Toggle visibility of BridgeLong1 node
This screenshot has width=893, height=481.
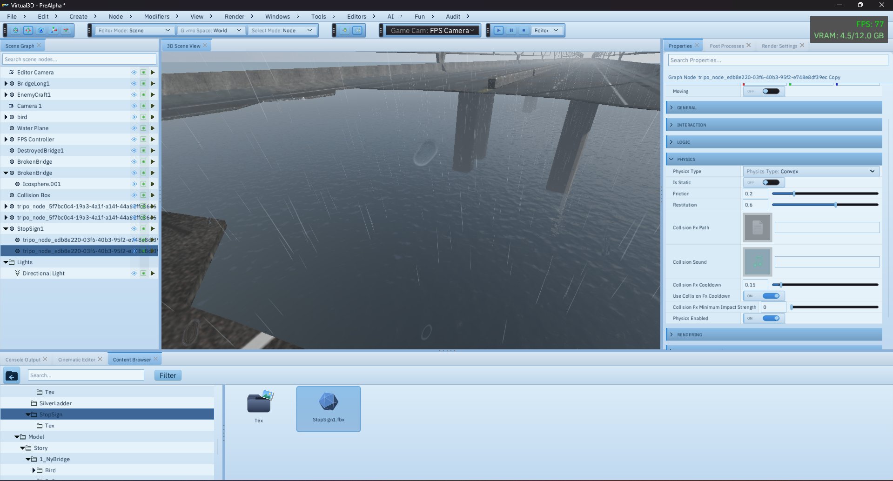pyautogui.click(x=134, y=83)
